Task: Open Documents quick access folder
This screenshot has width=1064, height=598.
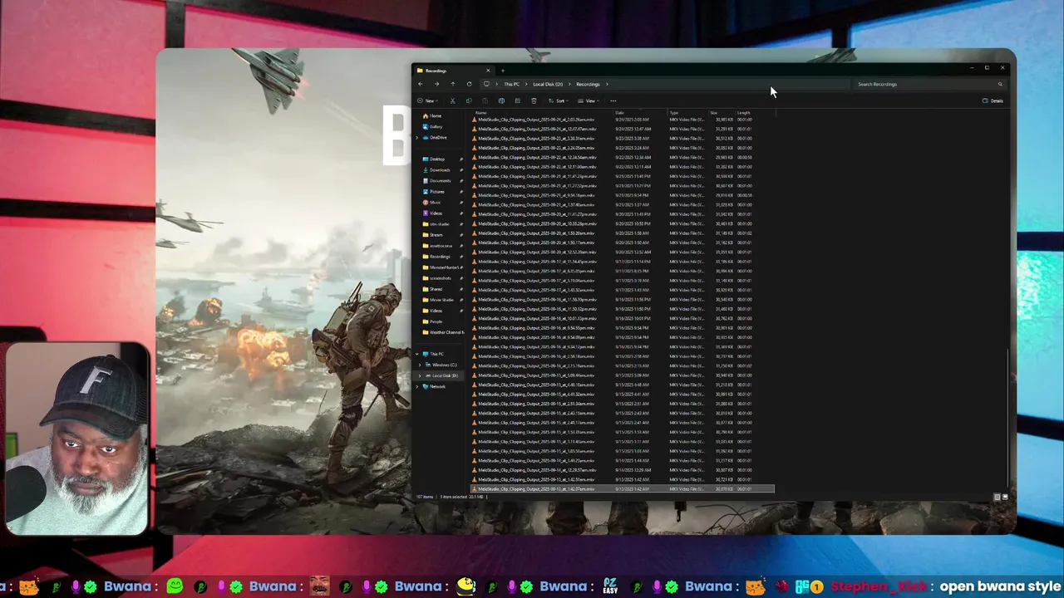Action: [x=437, y=180]
